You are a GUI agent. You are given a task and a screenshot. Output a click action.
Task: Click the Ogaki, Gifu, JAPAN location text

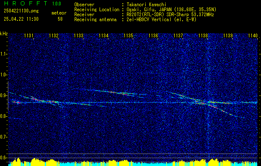pos(171,10)
